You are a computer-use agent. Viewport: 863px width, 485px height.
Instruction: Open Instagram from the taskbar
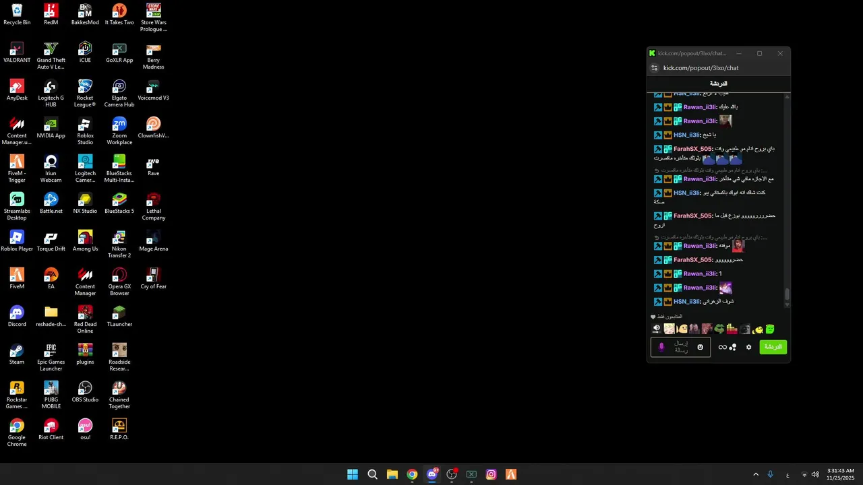click(x=492, y=474)
